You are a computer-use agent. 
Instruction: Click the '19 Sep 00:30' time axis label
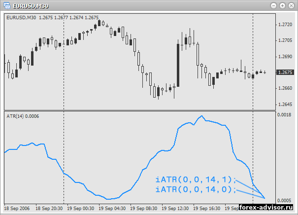pyautogui.click(x=81, y=209)
